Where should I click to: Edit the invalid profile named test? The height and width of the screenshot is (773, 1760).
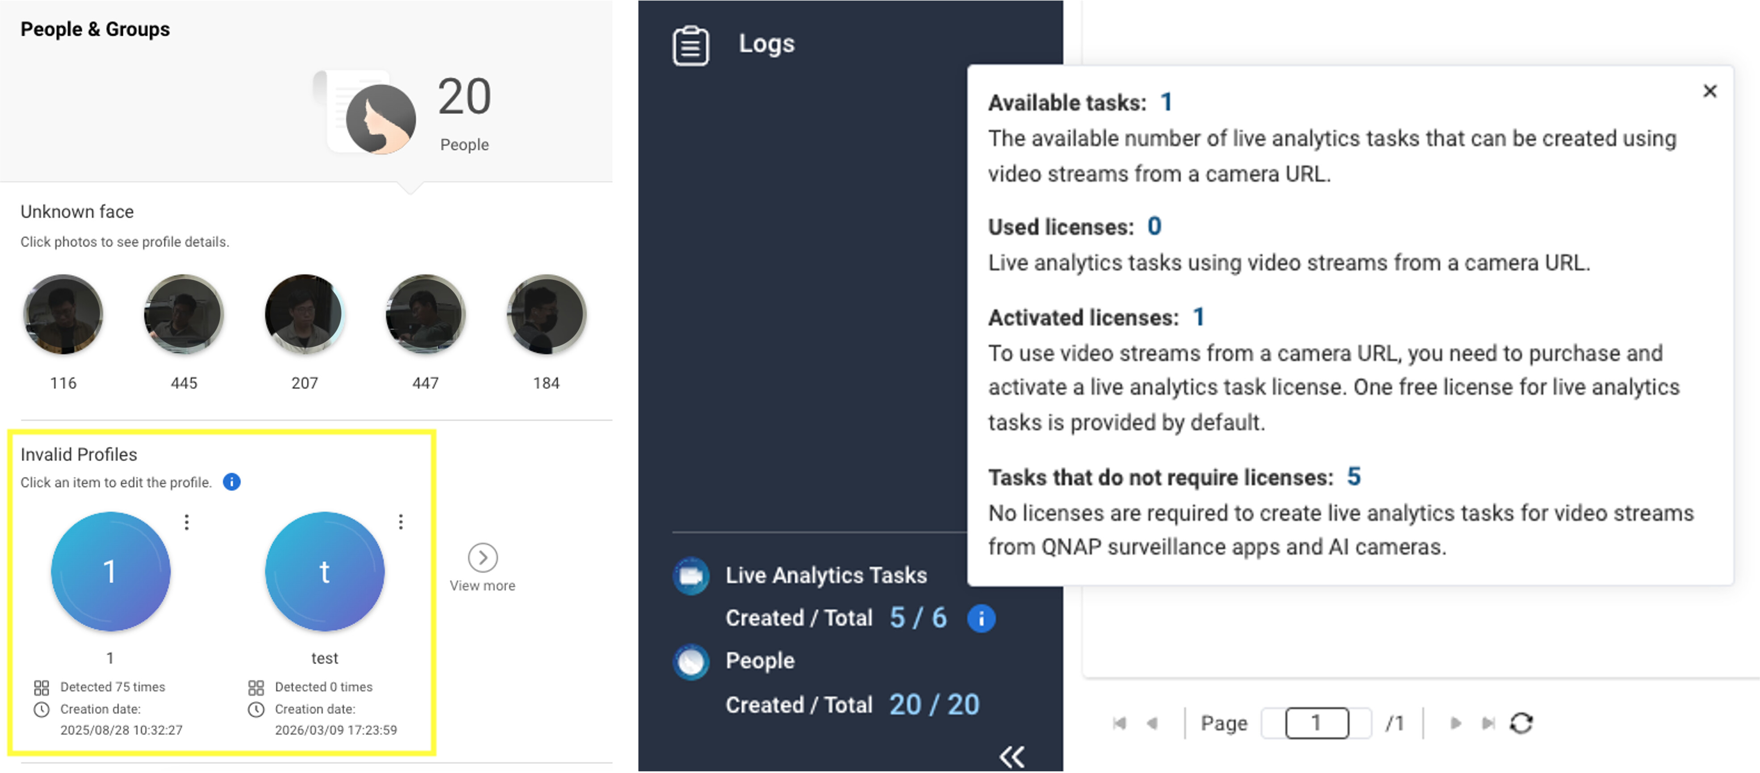[x=325, y=572]
